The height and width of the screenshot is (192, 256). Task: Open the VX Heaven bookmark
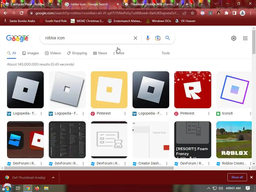coord(185,21)
